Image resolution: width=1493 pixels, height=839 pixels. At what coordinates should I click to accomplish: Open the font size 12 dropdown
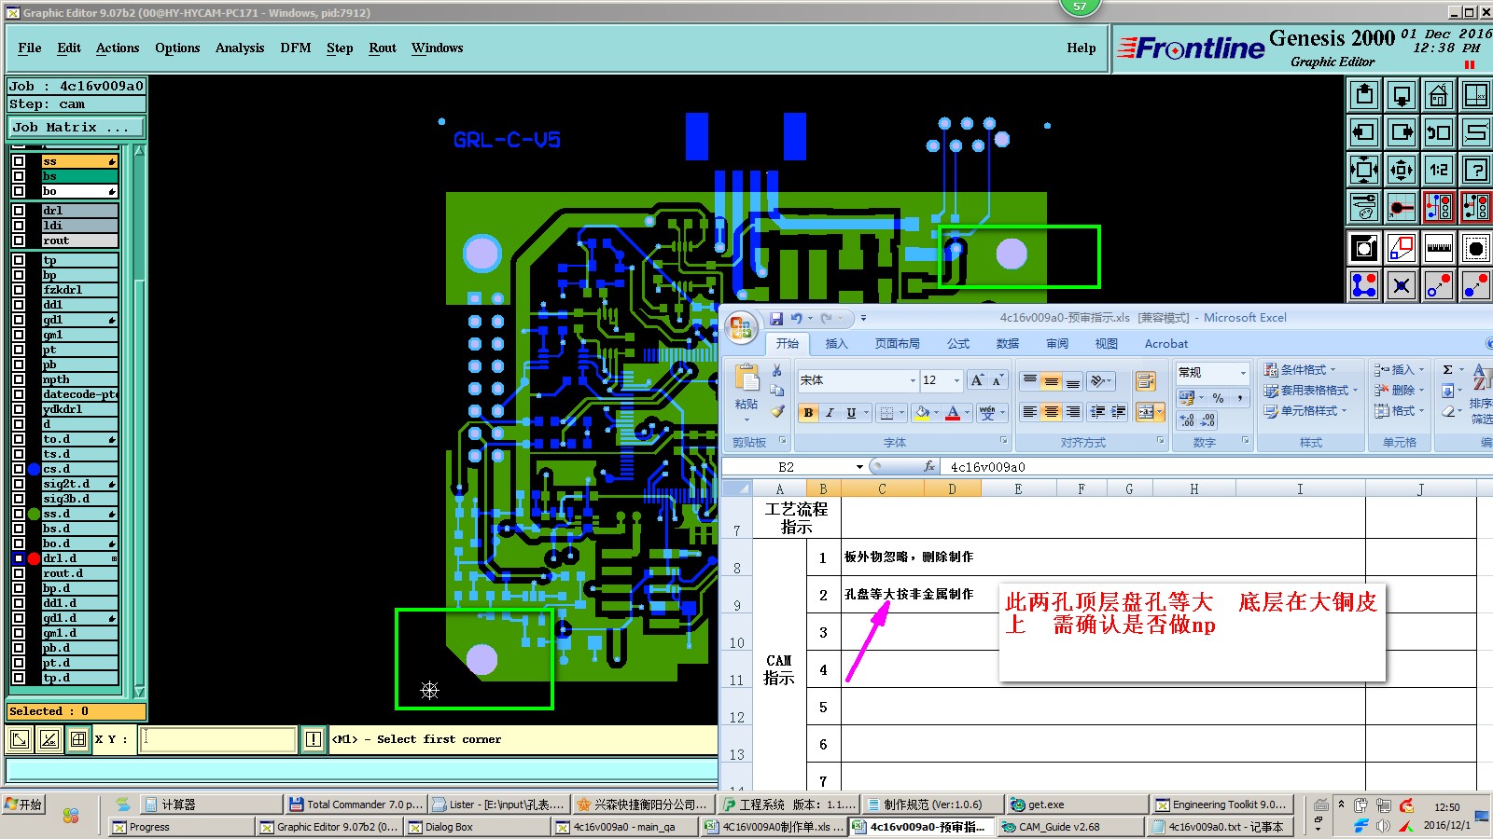point(956,380)
